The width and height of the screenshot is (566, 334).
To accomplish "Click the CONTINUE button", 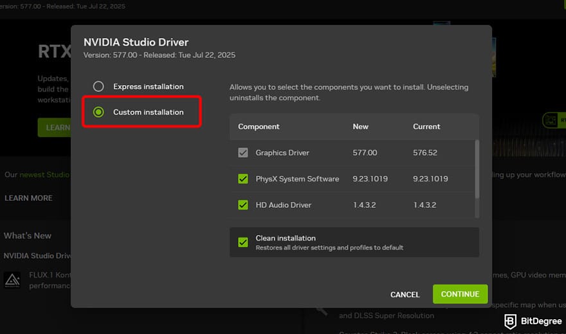I will click(461, 294).
